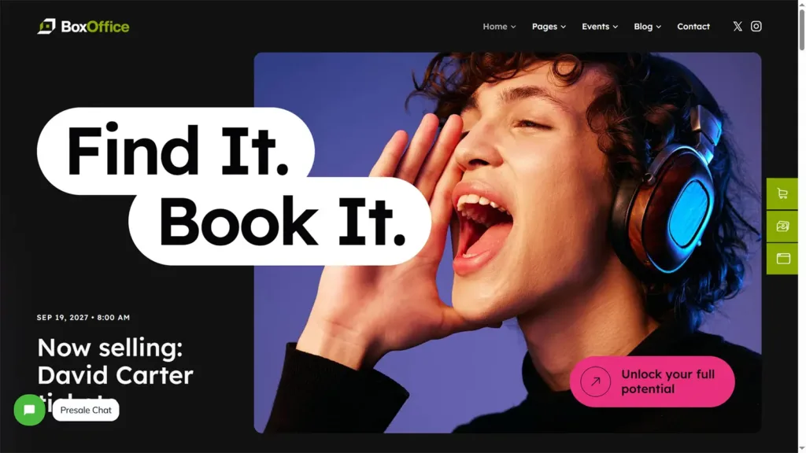
Task: Open the X (Twitter) social icon
Action: 738,26
